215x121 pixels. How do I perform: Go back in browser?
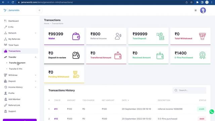click(x=3, y=2)
